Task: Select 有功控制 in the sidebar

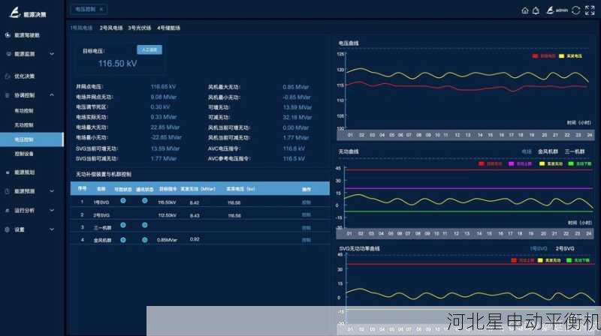Action: 24,111
